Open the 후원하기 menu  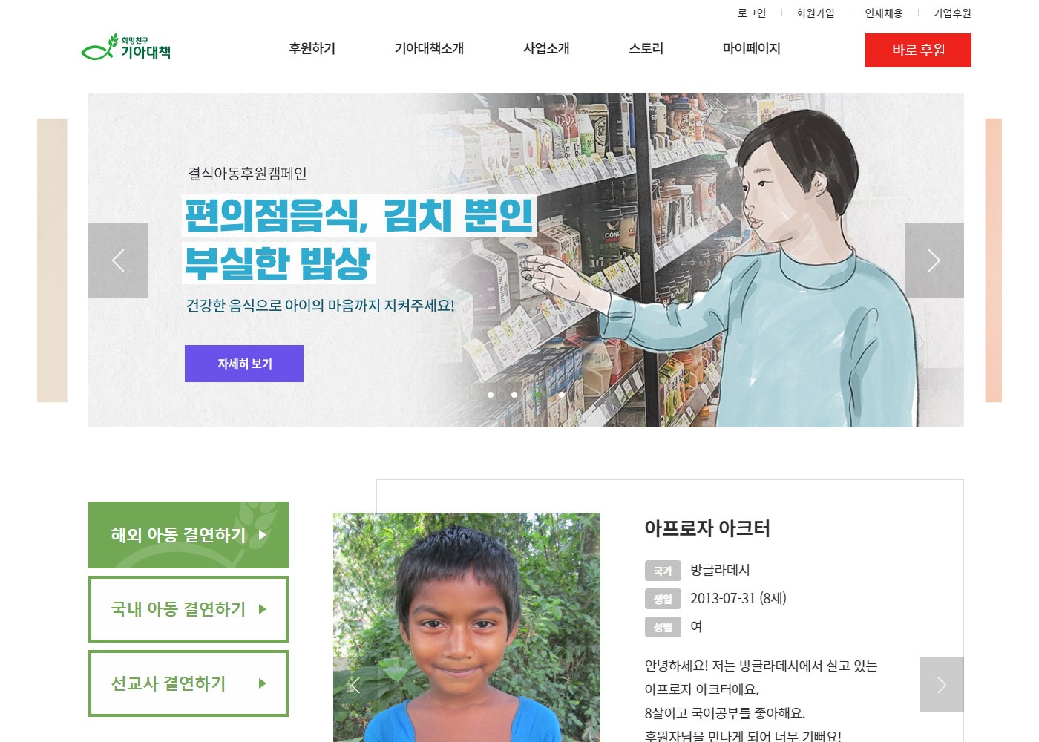312,48
